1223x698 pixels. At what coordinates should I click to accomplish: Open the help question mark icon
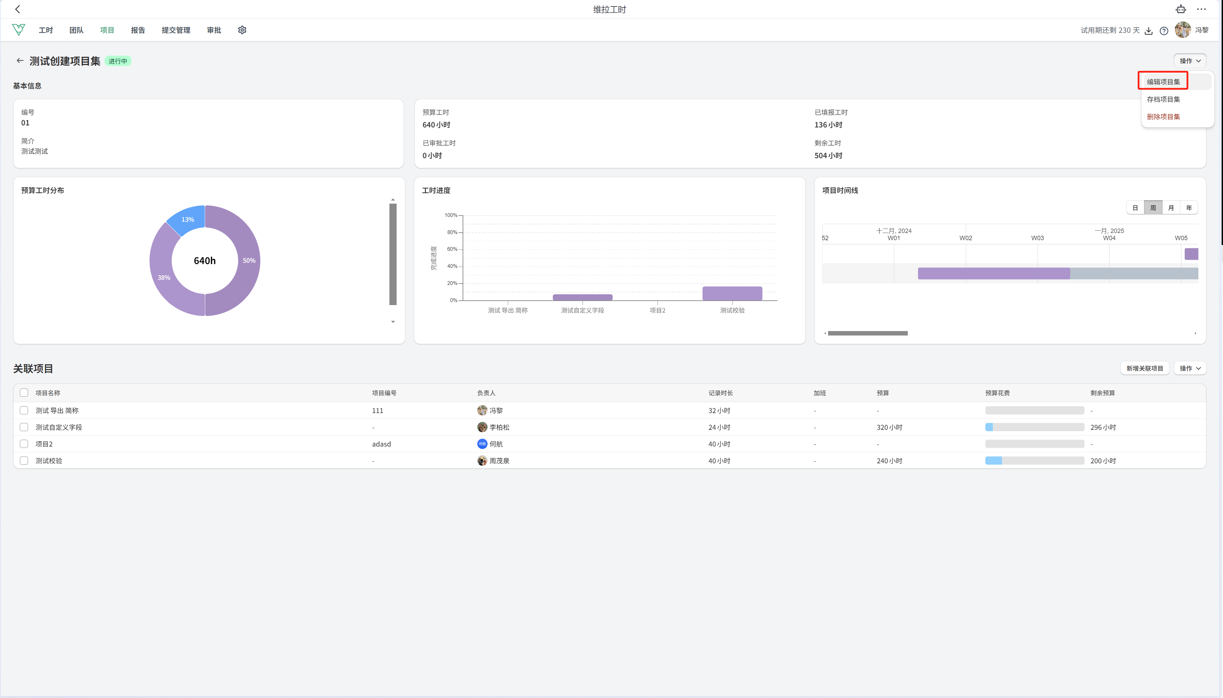pos(1164,31)
